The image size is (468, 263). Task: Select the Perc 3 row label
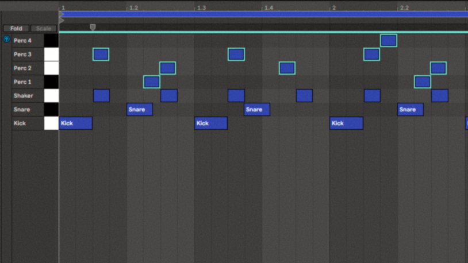22,55
